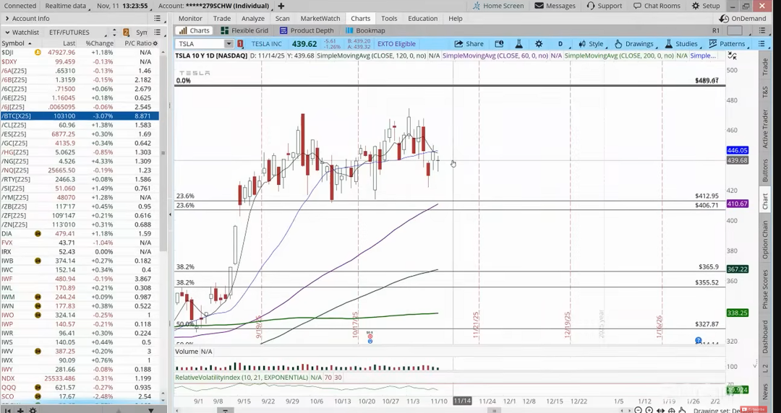Open the flask thinkScript icon
Image resolution: width=781 pixels, height=413 pixels.
[x=518, y=44]
